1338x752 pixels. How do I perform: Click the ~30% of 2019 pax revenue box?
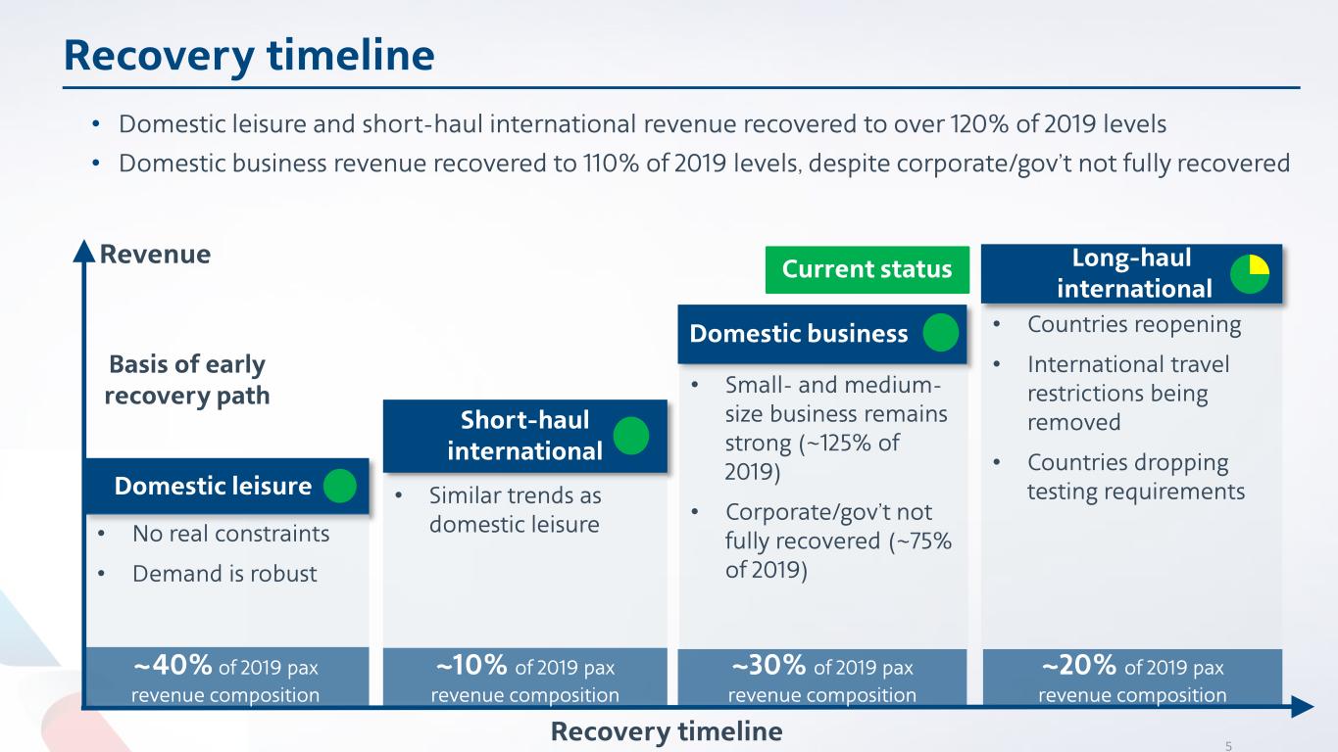(821, 678)
